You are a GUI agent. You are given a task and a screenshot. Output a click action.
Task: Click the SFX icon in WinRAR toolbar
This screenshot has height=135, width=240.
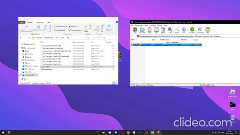point(207,30)
